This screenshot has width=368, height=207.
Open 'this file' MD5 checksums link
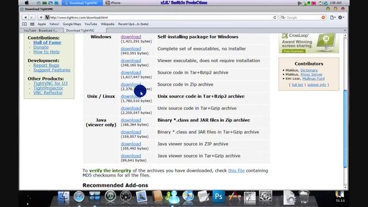click(x=236, y=171)
